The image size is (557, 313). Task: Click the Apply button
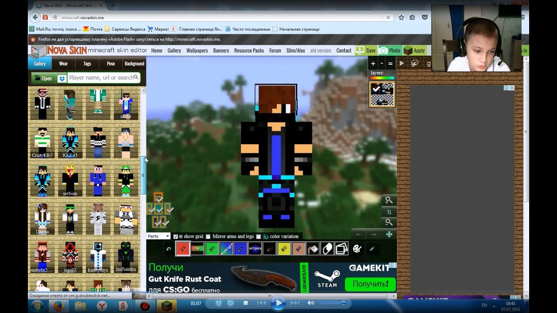(414, 50)
